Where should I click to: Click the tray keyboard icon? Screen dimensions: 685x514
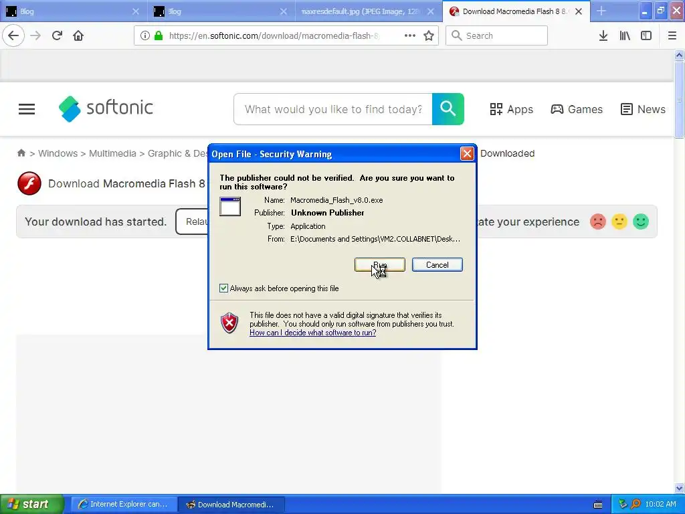598,505
